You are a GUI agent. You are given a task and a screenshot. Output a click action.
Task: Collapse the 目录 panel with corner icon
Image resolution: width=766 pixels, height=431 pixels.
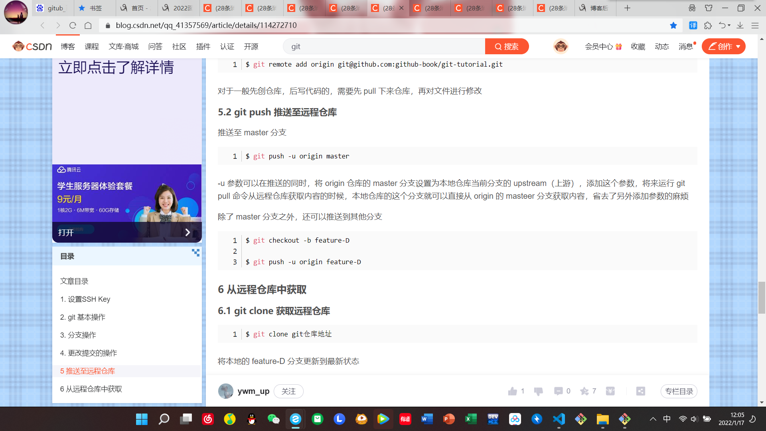pos(195,252)
